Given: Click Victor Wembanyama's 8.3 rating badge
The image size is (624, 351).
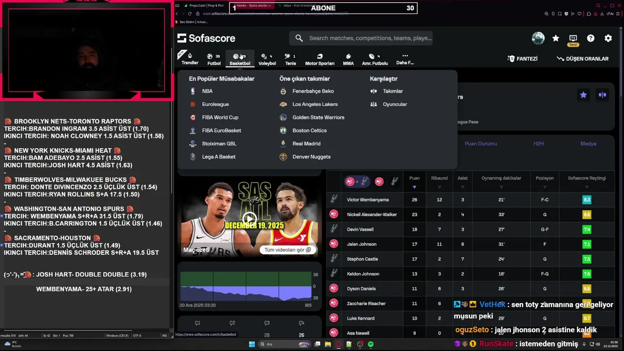Looking at the screenshot, I should pos(586,200).
